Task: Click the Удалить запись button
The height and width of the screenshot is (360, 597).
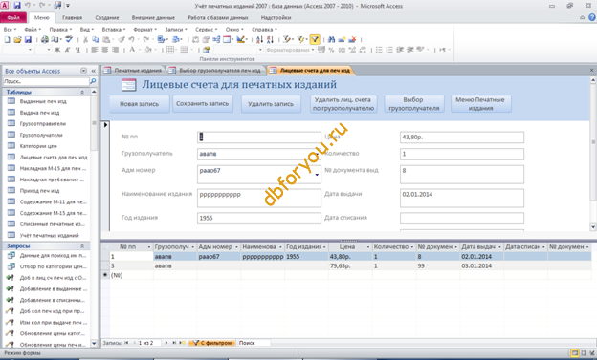Action: [x=271, y=104]
